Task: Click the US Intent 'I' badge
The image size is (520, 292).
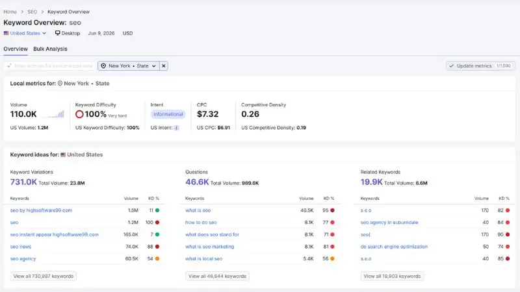Action: (176, 128)
